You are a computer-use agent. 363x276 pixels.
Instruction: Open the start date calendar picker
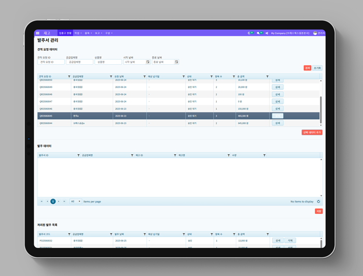pos(148,62)
